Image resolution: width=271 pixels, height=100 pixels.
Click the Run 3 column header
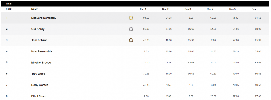coord(188,9)
